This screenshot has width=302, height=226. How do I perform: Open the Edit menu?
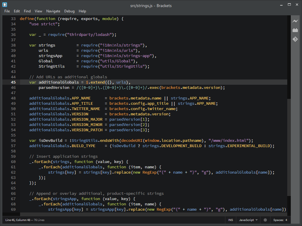(17, 11)
